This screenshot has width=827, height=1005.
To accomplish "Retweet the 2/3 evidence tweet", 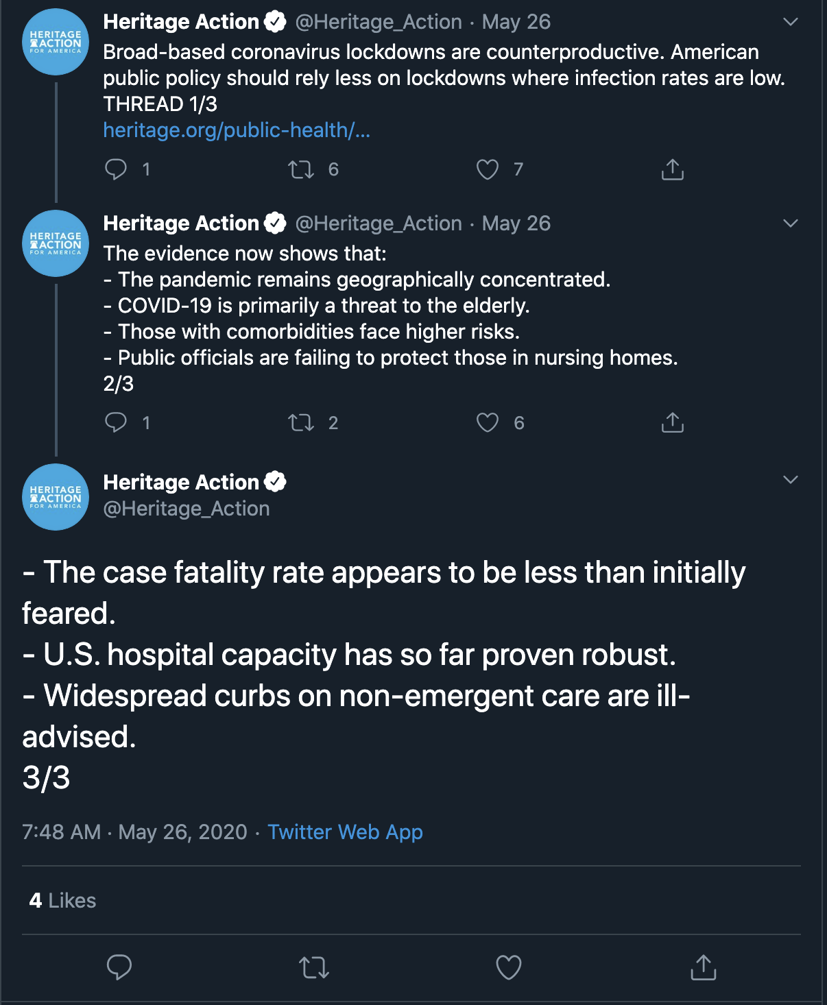I will point(301,422).
